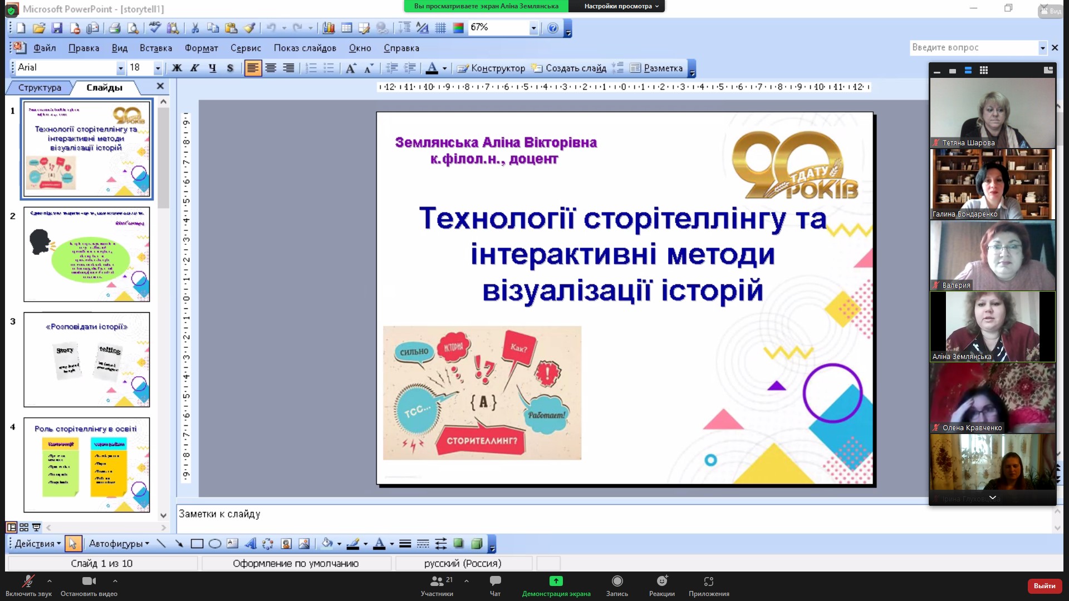
Task: Click the Reactions smiley icon
Action: coord(661,582)
